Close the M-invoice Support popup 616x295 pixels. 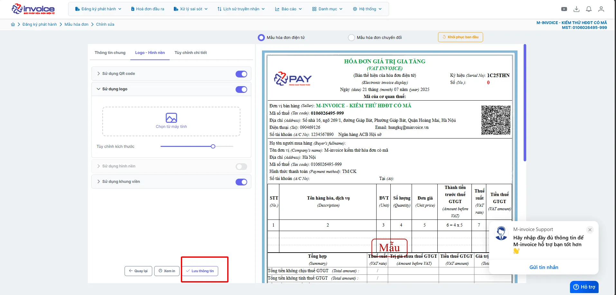click(x=590, y=230)
